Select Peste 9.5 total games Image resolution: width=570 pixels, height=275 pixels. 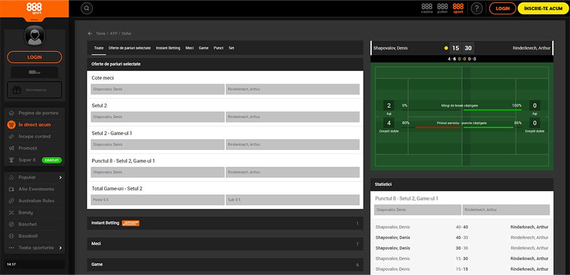157,200
